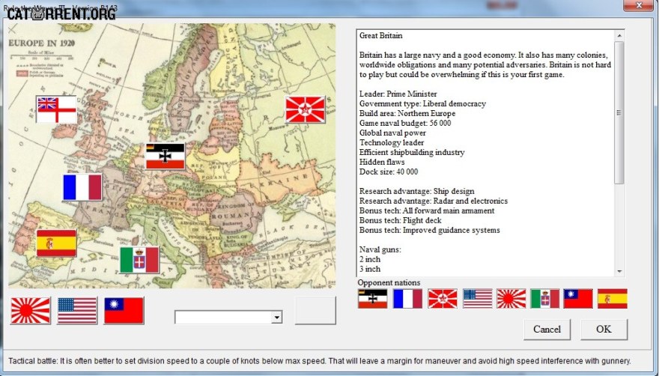This screenshot has height=376, width=659.
Task: Click '3 inch' gun entry
Action: [370, 269]
